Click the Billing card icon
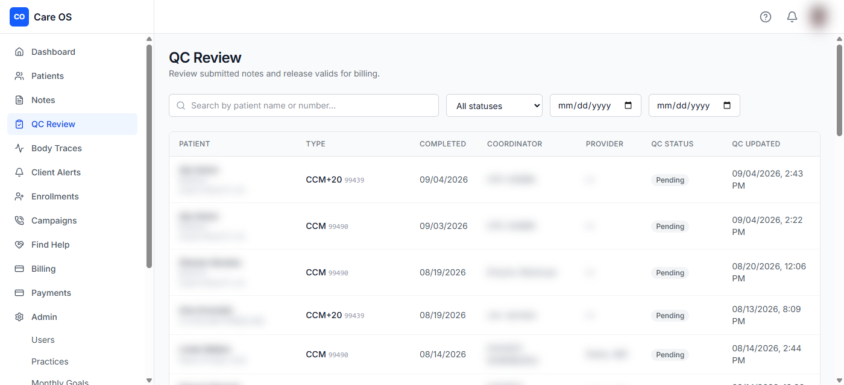 [x=19, y=269]
